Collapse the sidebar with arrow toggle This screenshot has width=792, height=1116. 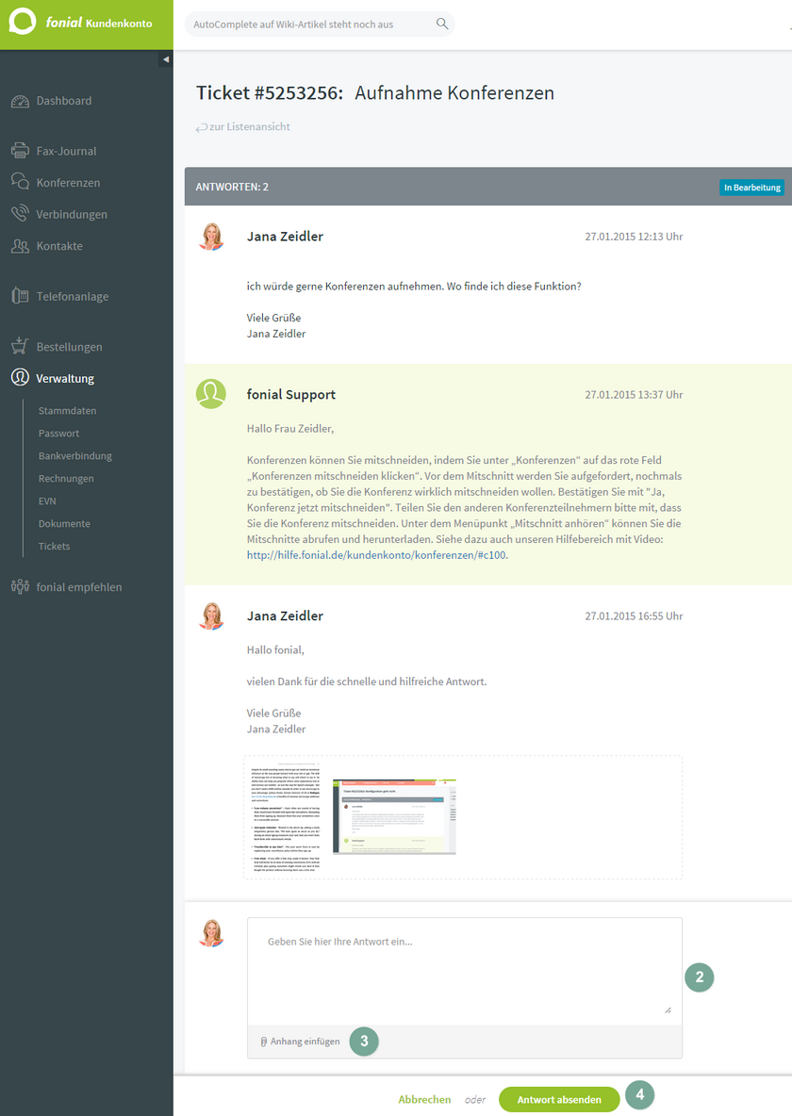166,59
